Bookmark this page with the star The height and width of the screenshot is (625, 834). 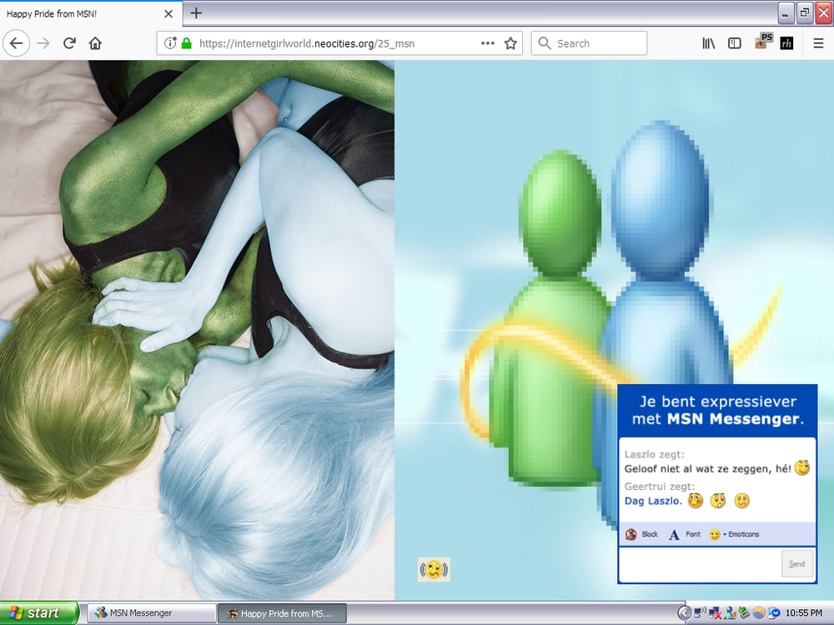pos(510,43)
